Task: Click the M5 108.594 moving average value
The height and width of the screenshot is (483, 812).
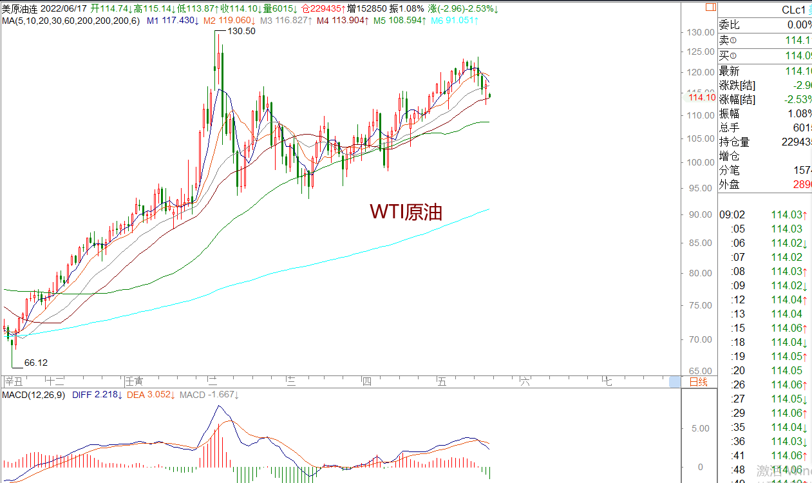Action: [400, 21]
